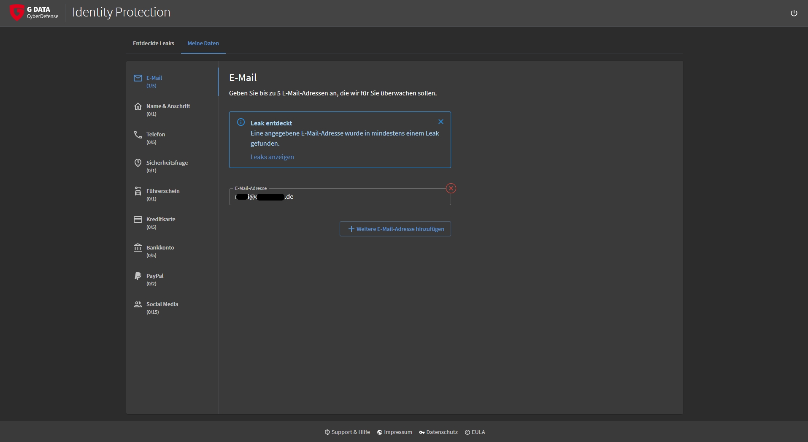The width and height of the screenshot is (808, 442).
Task: Select the E-Mail envelope icon
Action: pyautogui.click(x=138, y=78)
